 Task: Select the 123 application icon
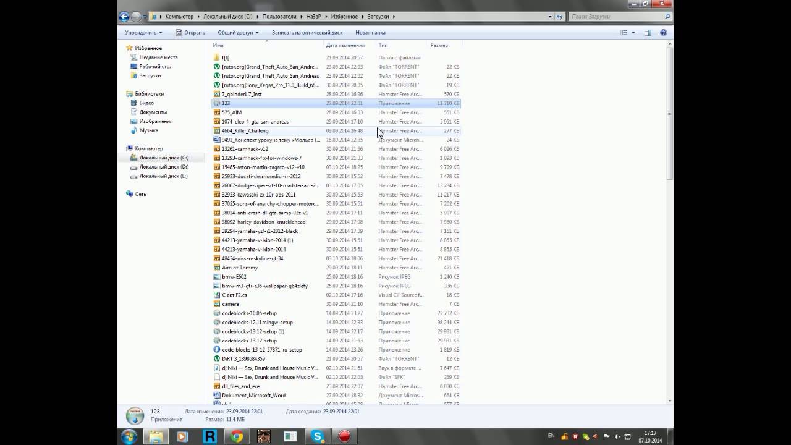tap(217, 103)
